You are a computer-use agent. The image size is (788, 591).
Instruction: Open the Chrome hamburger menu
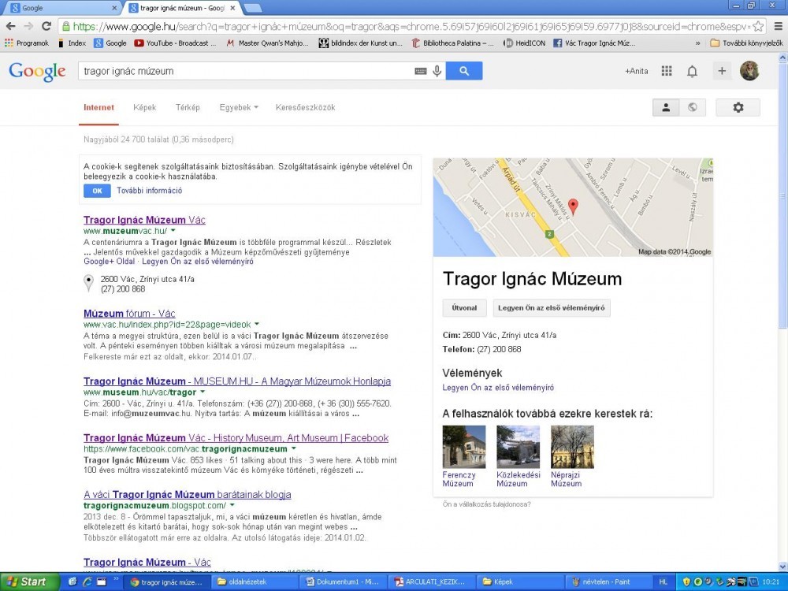pos(779,26)
